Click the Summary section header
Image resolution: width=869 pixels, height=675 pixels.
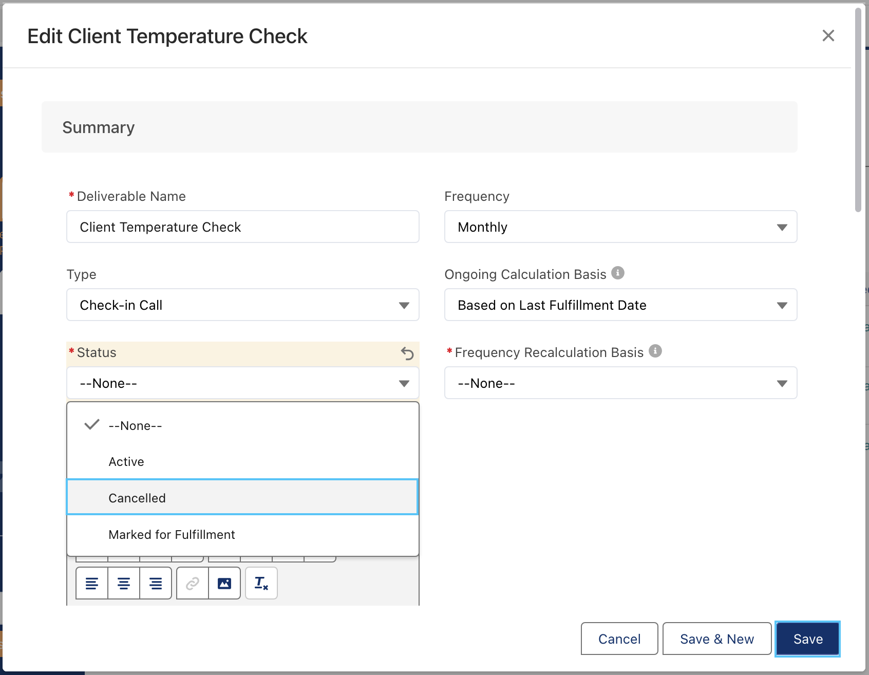pos(419,127)
